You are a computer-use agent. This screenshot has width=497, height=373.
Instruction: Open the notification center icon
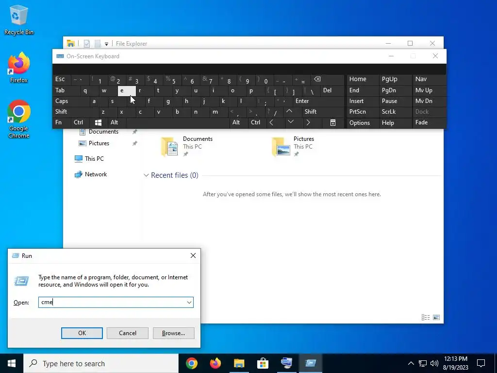481,363
